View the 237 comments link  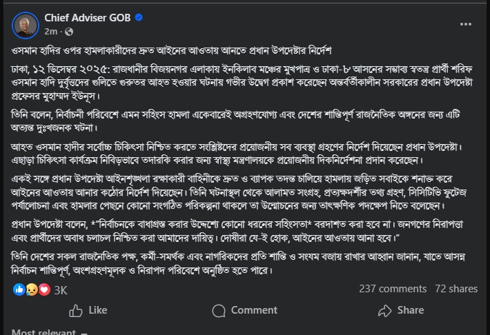pyautogui.click(x=393, y=290)
